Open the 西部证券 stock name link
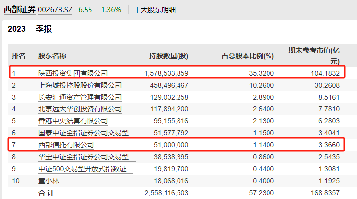Image resolution: width=357 pixels, height=199 pixels. pos(20,10)
